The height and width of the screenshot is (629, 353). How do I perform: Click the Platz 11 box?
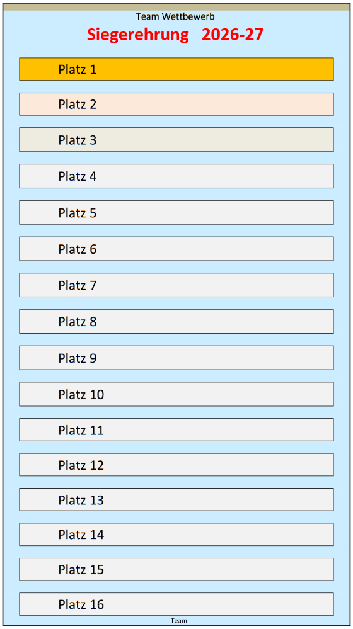[176, 429]
